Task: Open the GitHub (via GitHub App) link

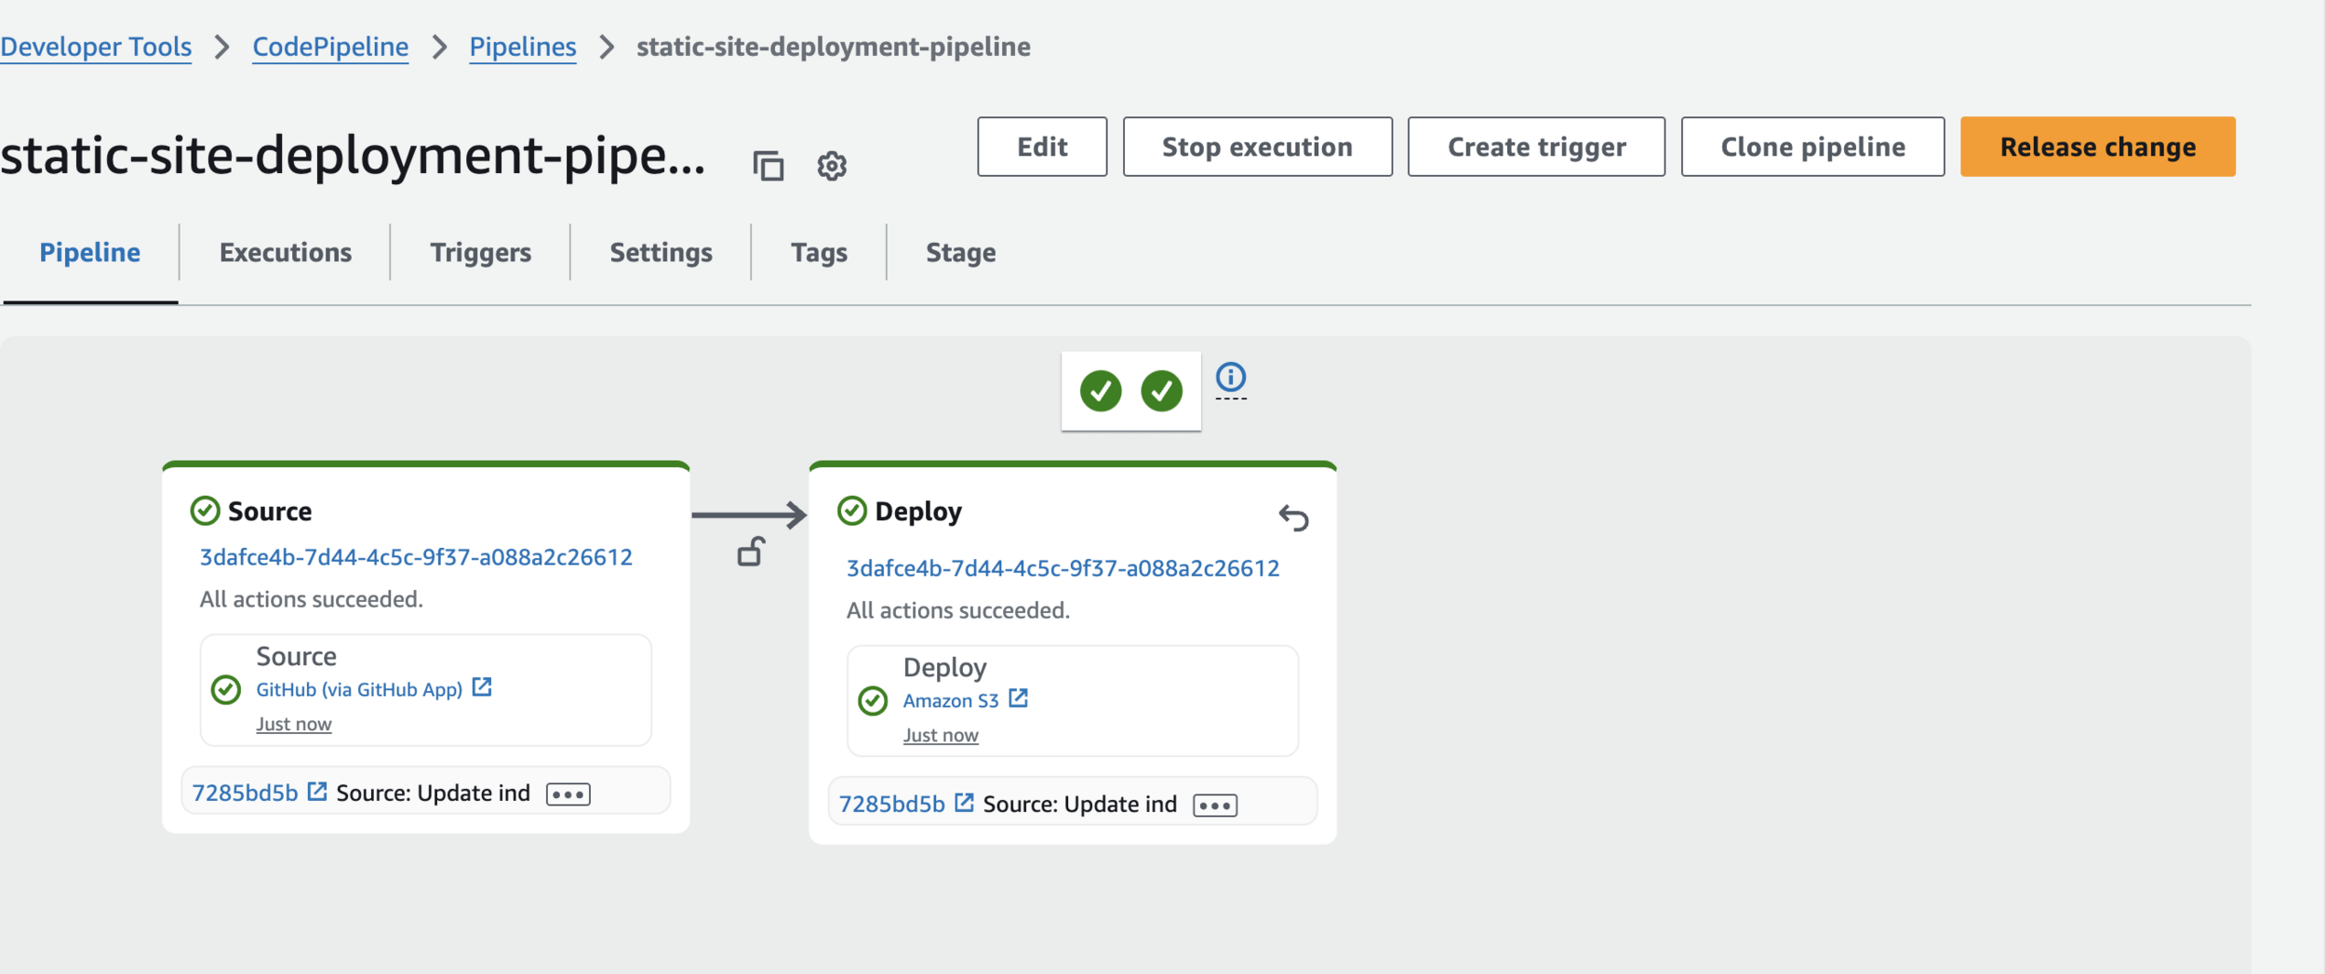Action: click(x=359, y=689)
